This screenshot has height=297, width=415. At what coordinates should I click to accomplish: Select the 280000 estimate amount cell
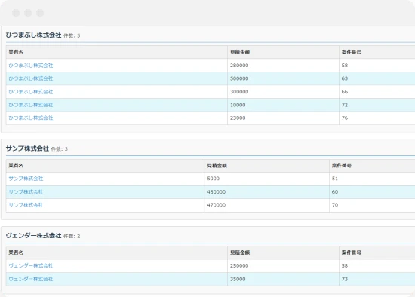click(283, 66)
